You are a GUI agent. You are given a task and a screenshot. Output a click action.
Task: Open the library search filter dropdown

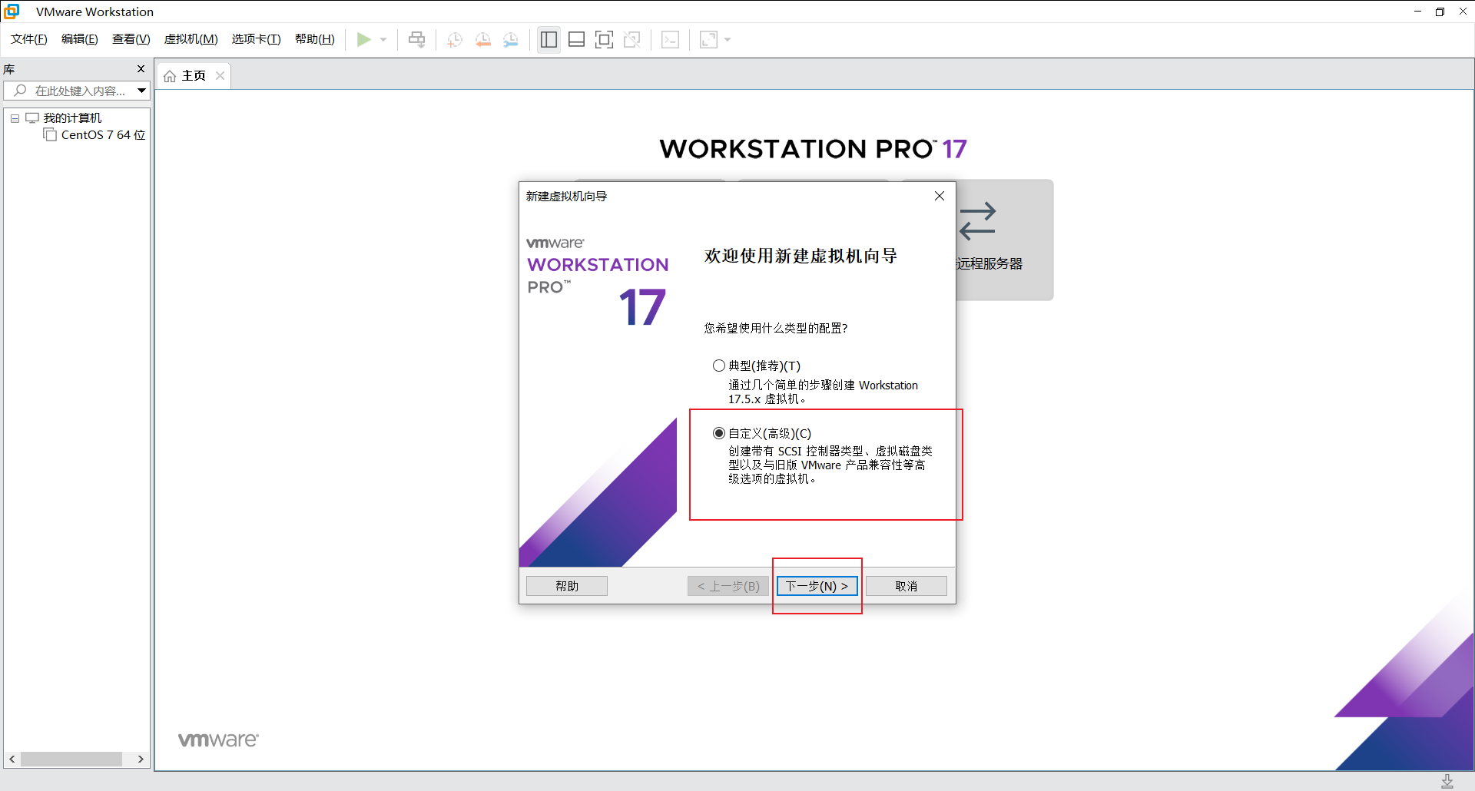(142, 91)
